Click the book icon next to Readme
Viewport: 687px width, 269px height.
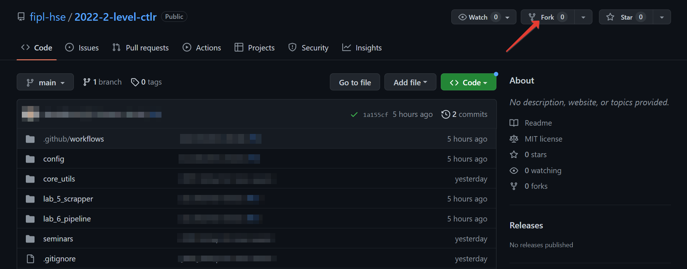click(514, 123)
